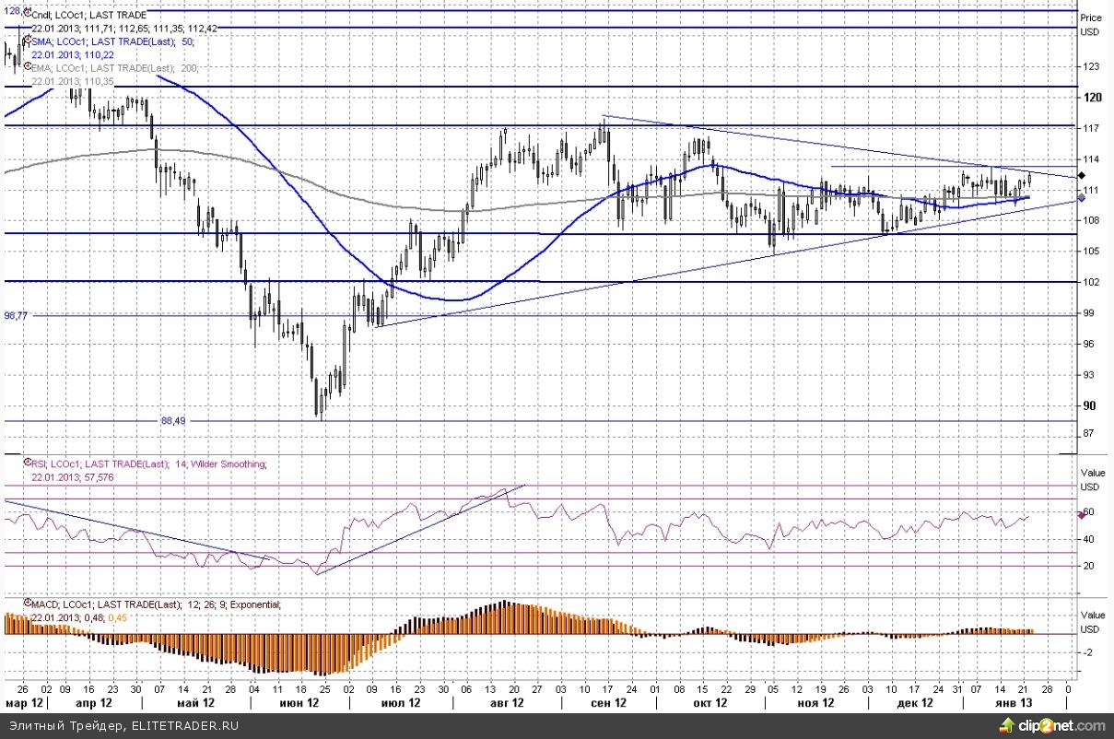Click the purple RSI diamond marker on axis
The height and width of the screenshot is (739, 1114).
click(1082, 515)
